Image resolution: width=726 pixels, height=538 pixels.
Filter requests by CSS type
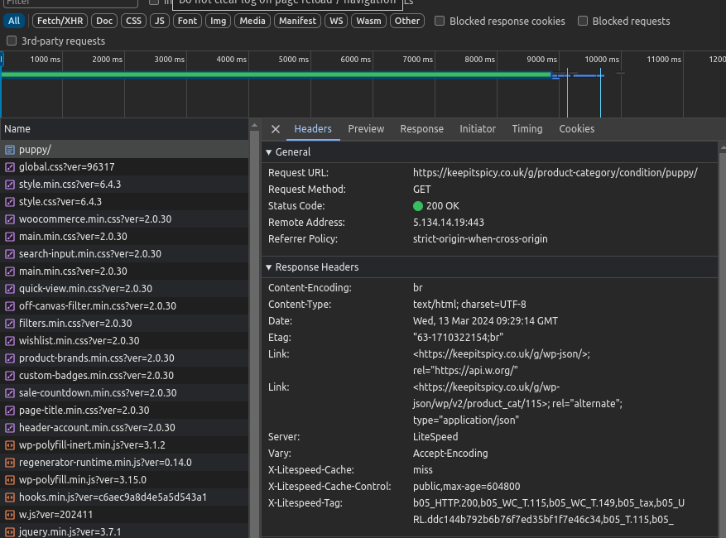coord(134,21)
